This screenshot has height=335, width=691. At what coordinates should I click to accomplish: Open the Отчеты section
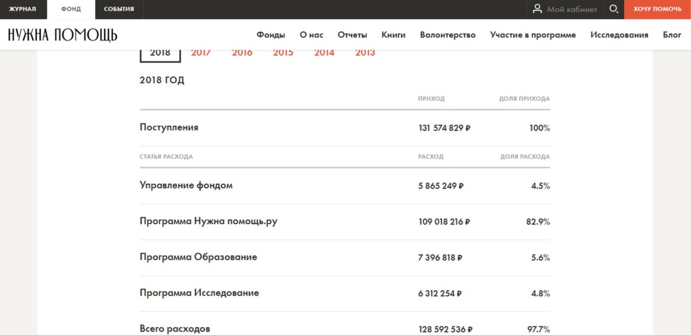pos(352,35)
